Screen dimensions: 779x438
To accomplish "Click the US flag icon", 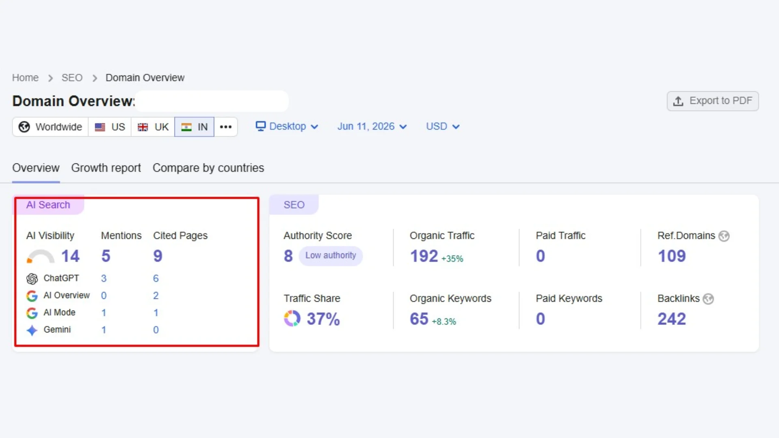I will [x=100, y=127].
